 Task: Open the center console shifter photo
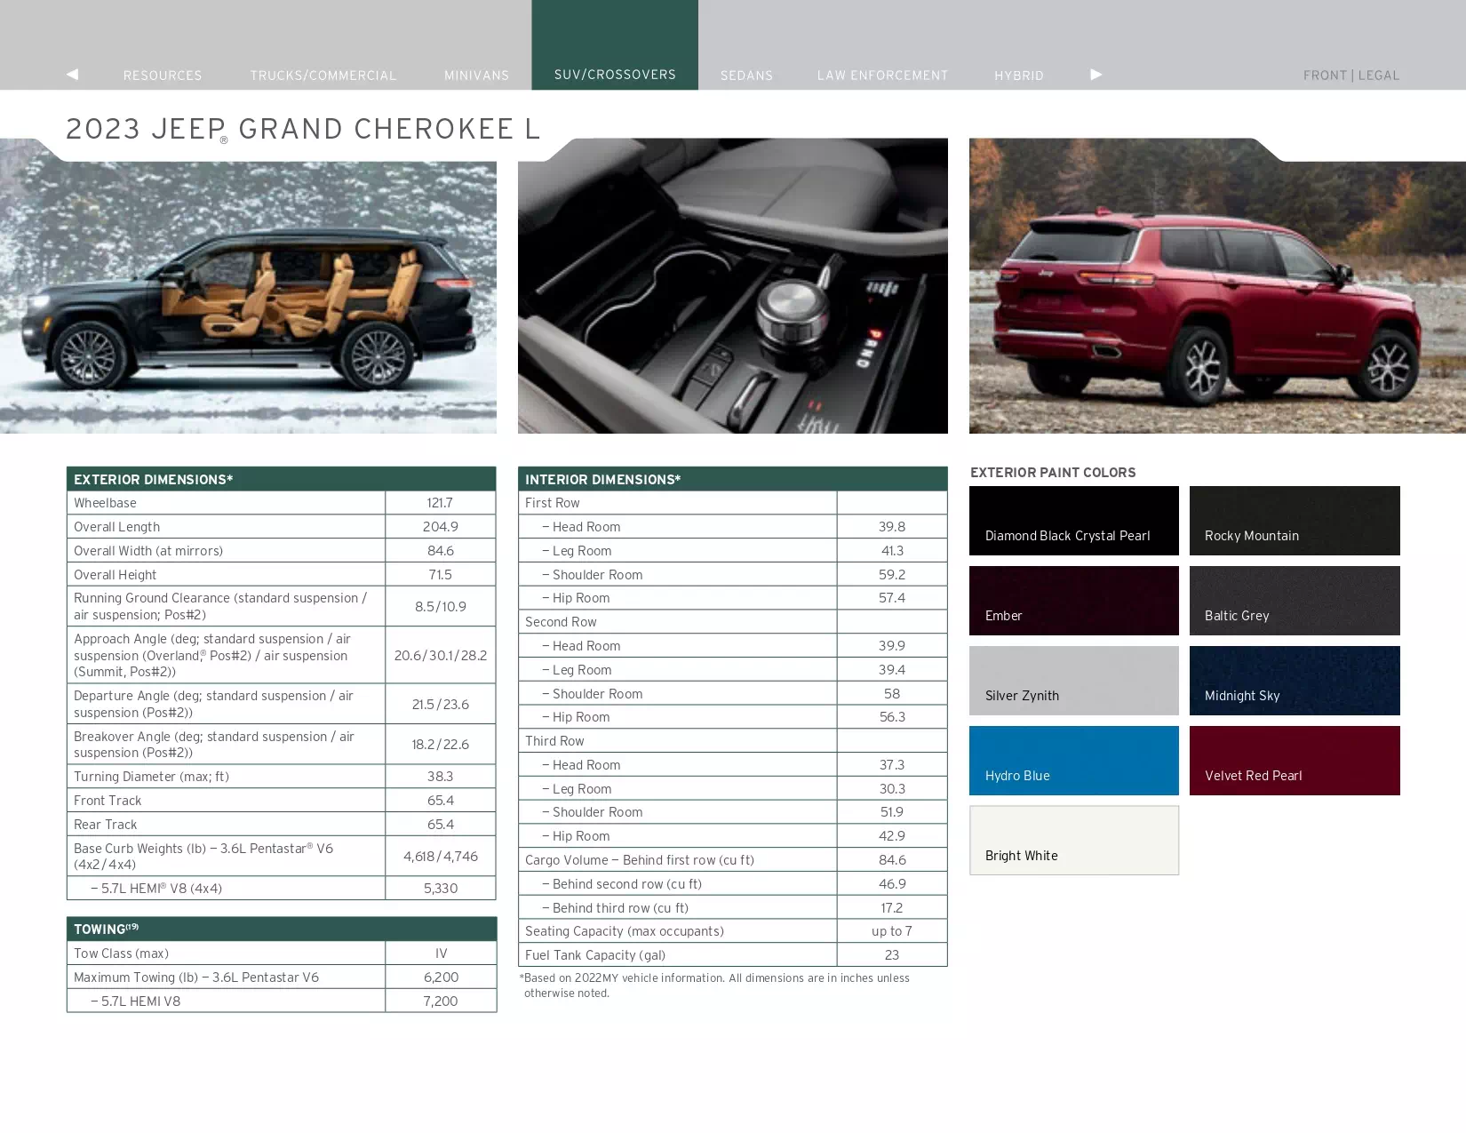tap(733, 286)
